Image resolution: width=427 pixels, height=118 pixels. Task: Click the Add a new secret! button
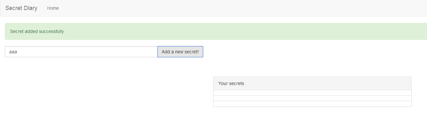point(180,52)
